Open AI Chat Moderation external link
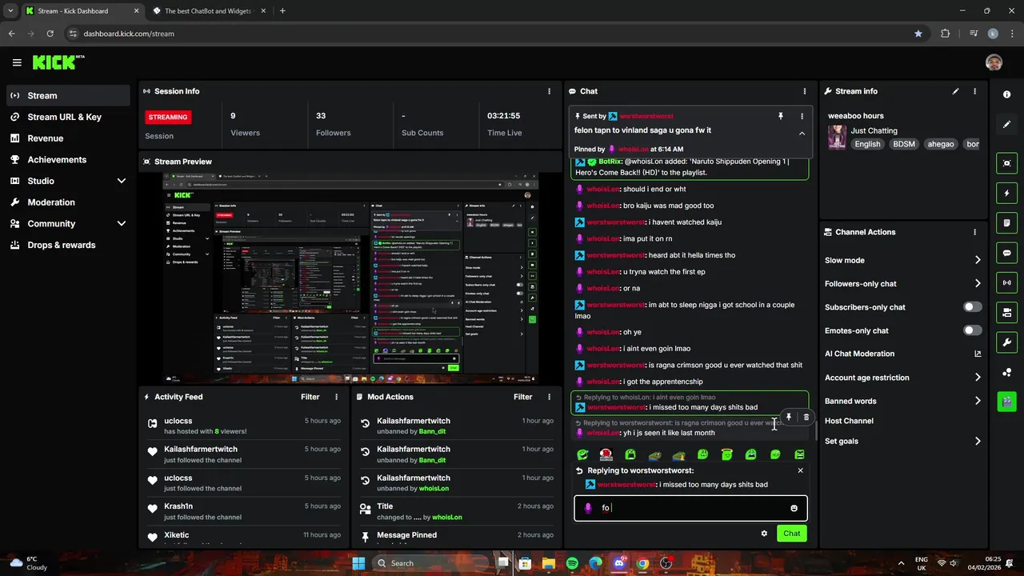 pos(977,354)
